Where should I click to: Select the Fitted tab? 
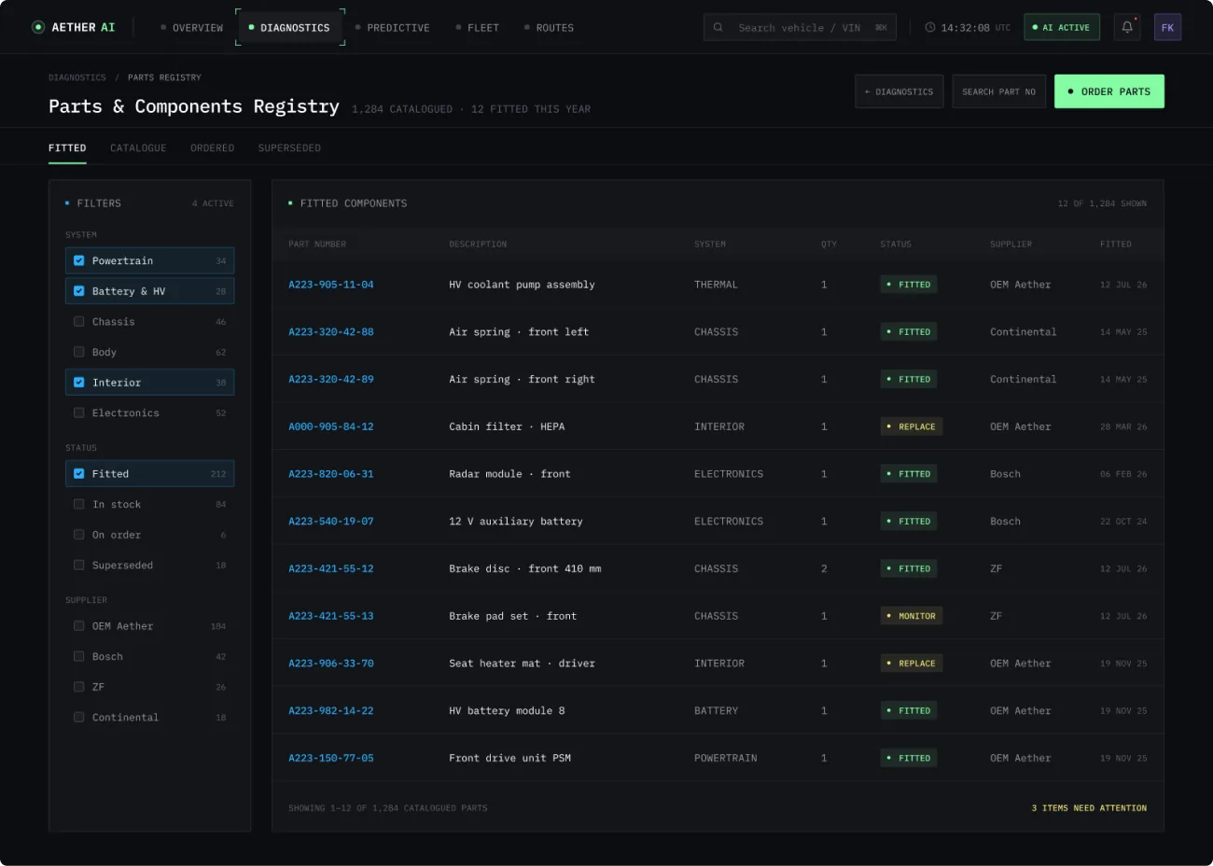point(67,147)
